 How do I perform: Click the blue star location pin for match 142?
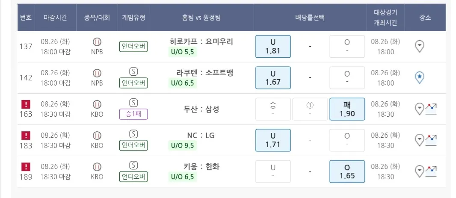click(x=420, y=77)
